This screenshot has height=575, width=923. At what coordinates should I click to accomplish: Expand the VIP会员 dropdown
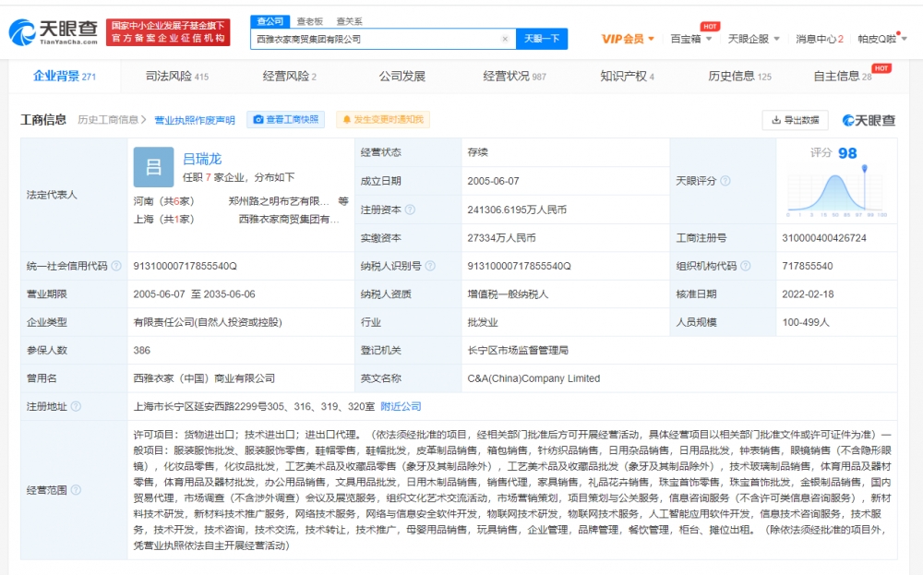pos(628,39)
